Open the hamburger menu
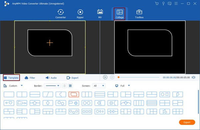The image size is (200, 130). [x=176, y=3]
